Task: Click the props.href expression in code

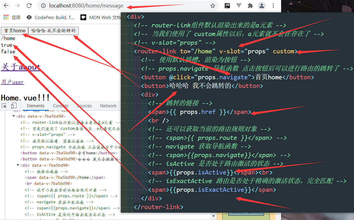Action: click(198, 112)
